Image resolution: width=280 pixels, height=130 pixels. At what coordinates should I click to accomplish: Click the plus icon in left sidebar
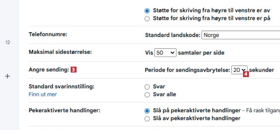7,76
